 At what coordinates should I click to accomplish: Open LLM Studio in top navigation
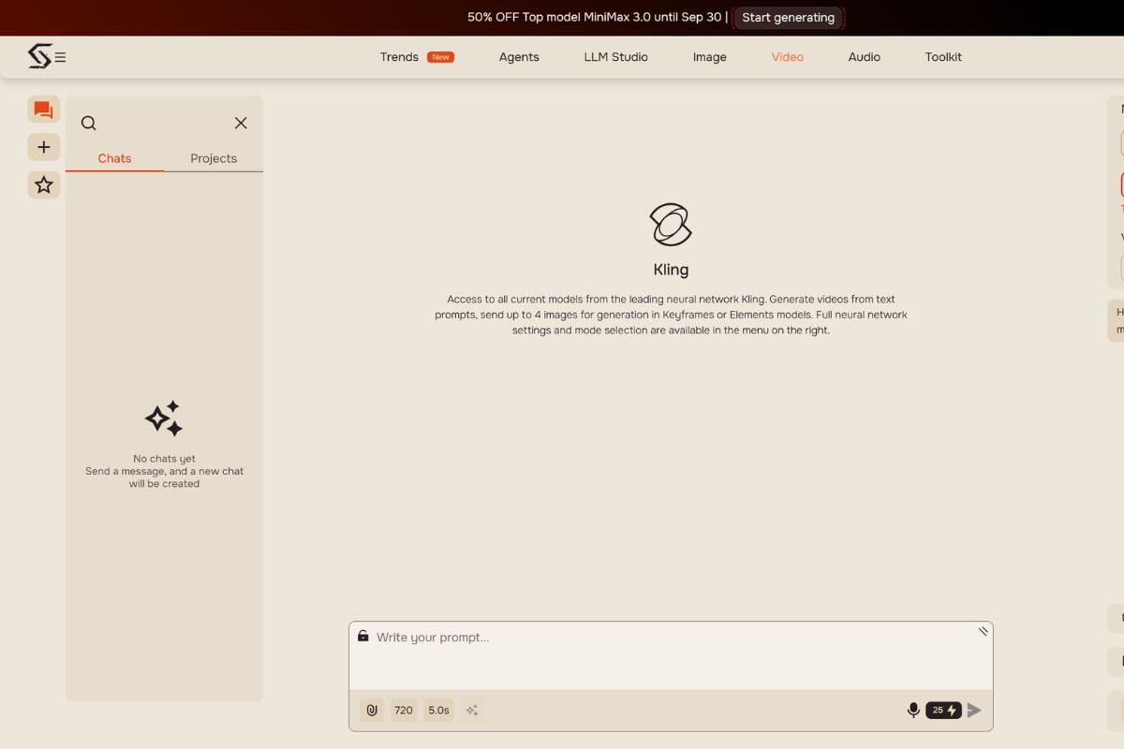point(615,57)
